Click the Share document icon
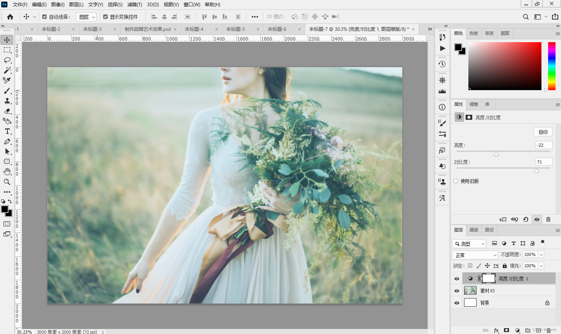561x334 pixels. pyautogui.click(x=555, y=17)
